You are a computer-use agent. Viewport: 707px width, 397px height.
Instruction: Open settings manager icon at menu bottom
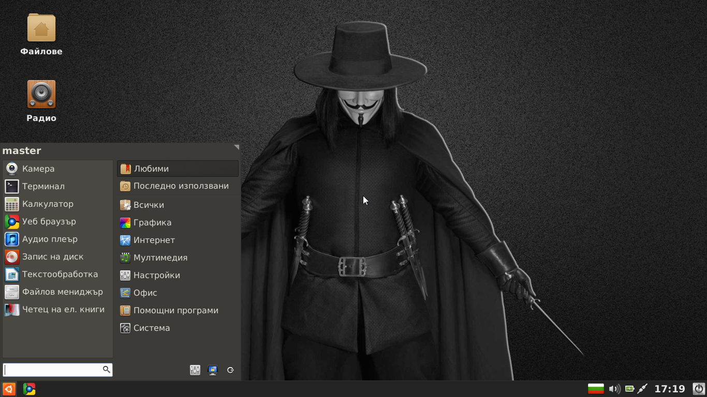coord(195,370)
